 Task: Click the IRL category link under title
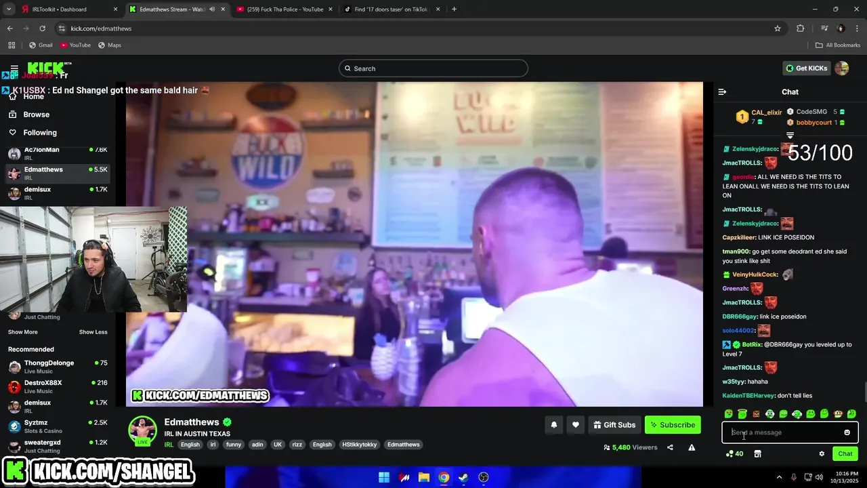169,445
